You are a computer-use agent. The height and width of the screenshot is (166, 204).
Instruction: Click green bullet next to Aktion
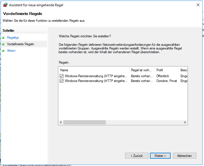3,51
